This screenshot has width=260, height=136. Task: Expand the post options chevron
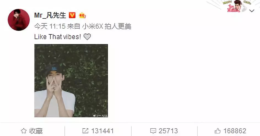[x=252, y=11]
